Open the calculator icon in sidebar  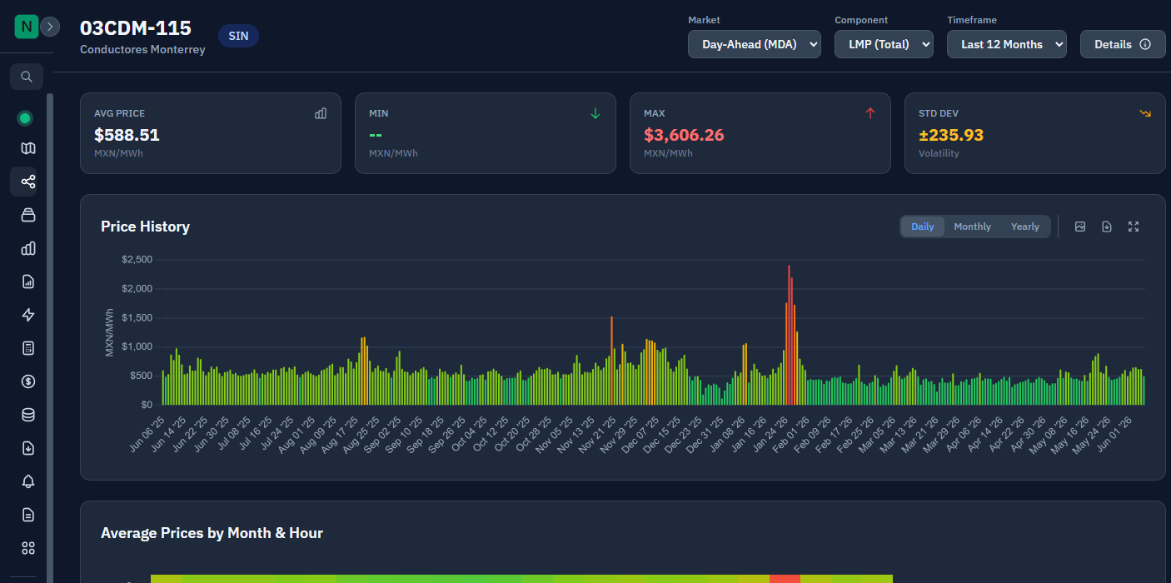coord(28,348)
